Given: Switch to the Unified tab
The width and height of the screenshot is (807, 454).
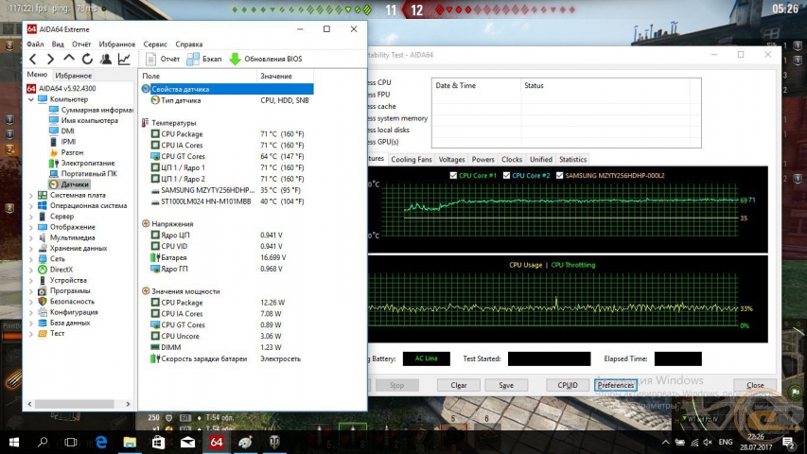Looking at the screenshot, I should click(541, 160).
